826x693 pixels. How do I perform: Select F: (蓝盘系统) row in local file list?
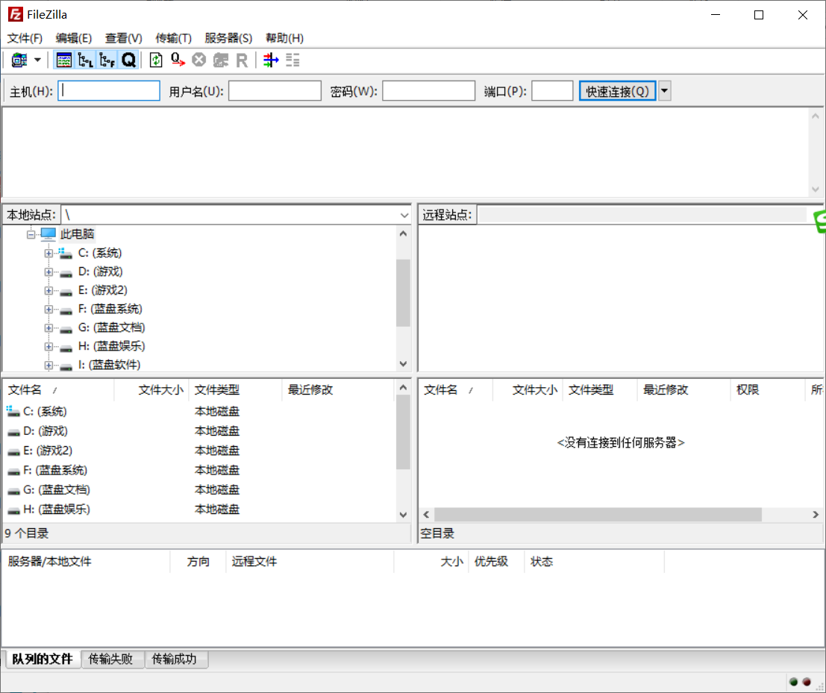pos(198,470)
